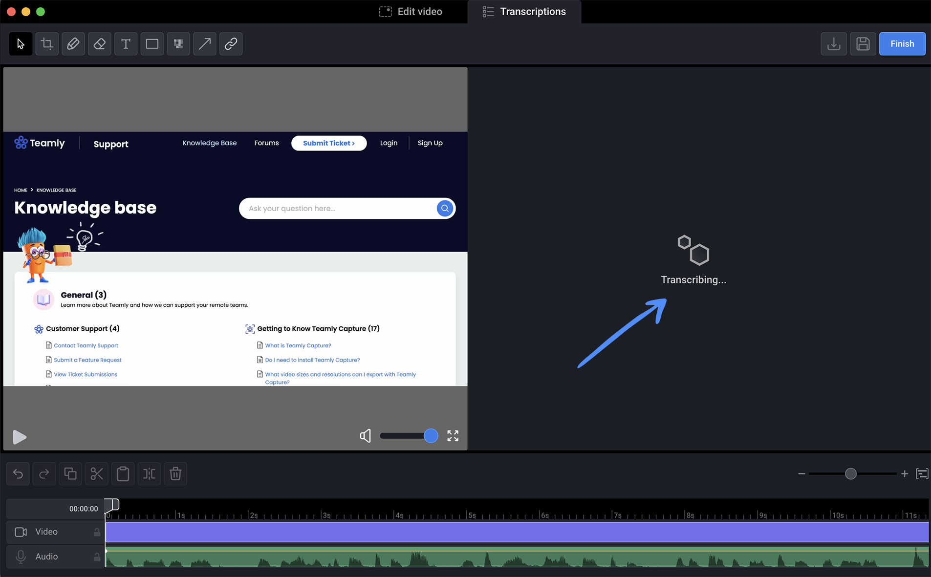Image resolution: width=931 pixels, height=577 pixels.
Task: Click the General (3) category heading
Action: [84, 295]
